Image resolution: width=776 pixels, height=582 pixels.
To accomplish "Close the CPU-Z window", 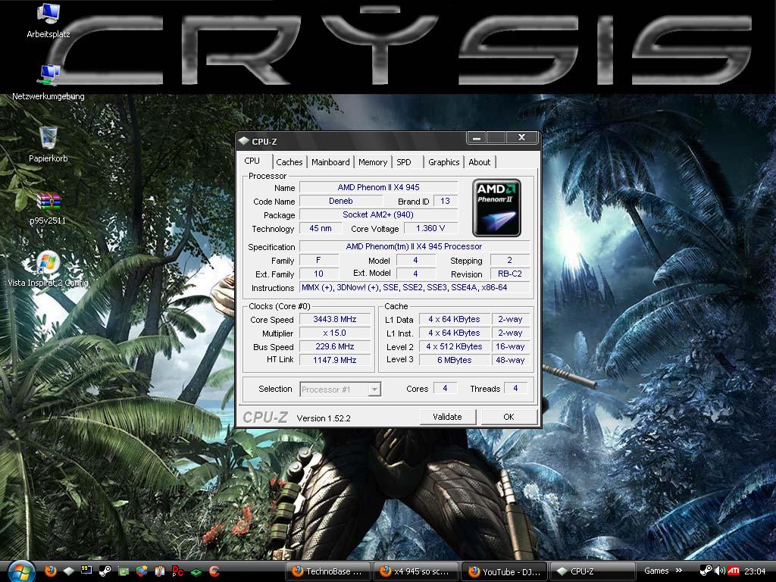I will [521, 138].
